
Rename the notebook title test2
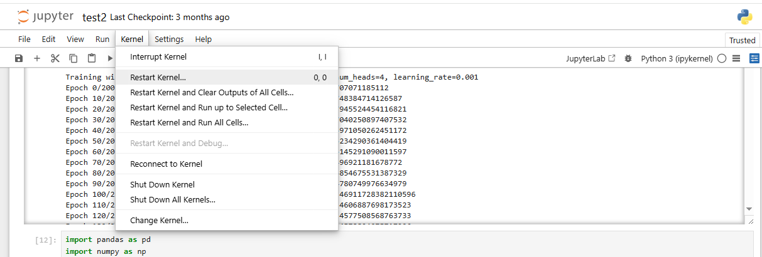(x=94, y=17)
